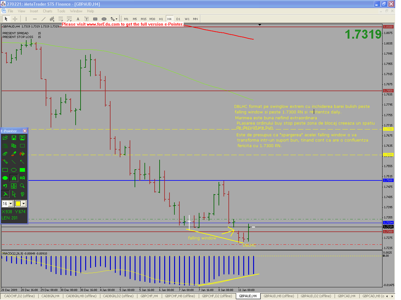Select the E-Pointer magnifier zoom tool

(22, 186)
